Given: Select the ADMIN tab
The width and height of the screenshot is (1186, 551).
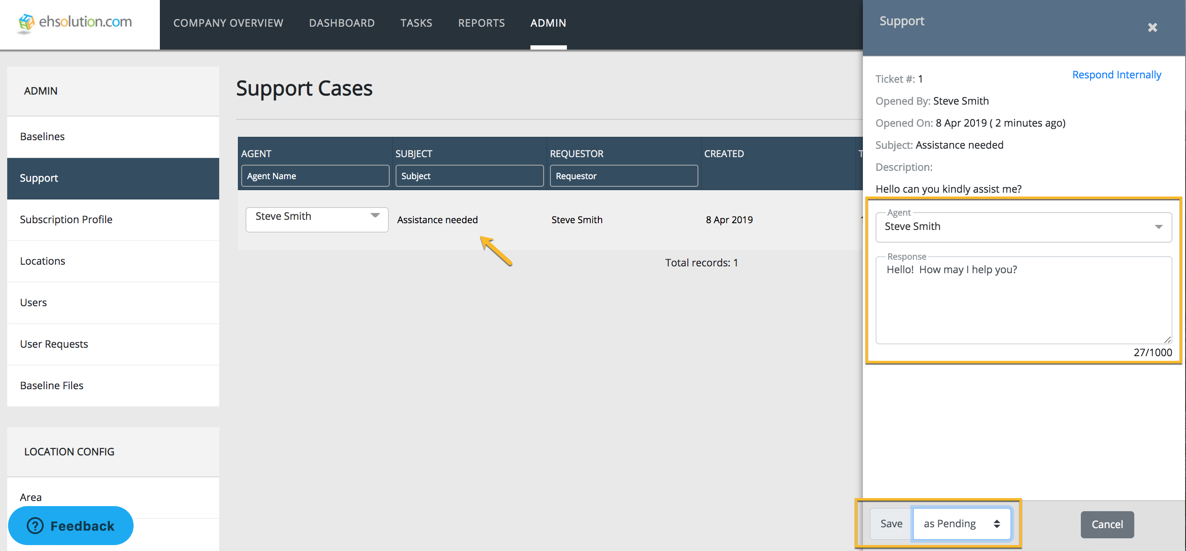Looking at the screenshot, I should [548, 22].
